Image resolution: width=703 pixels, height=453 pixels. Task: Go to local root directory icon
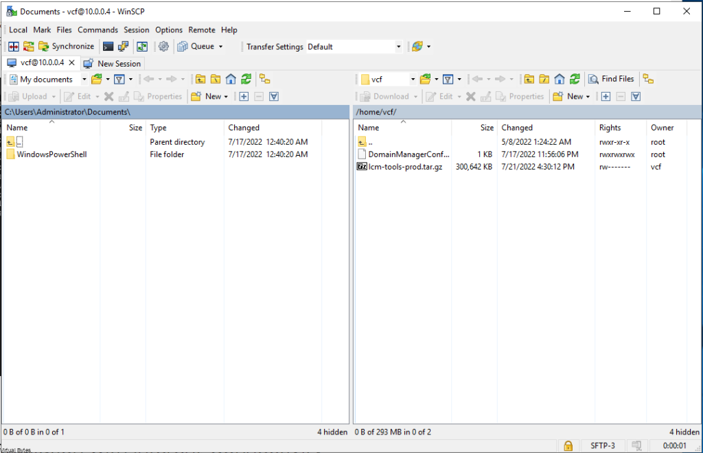coord(216,80)
